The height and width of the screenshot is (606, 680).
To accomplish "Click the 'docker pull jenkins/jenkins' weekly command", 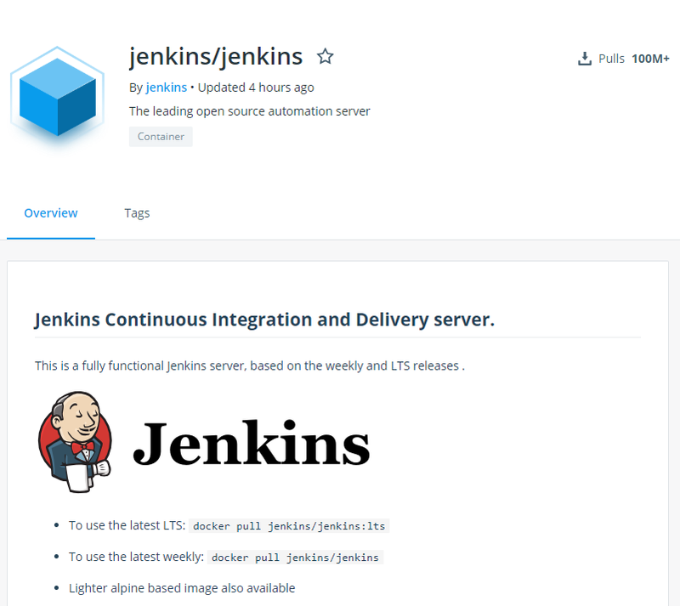I will [x=295, y=558].
